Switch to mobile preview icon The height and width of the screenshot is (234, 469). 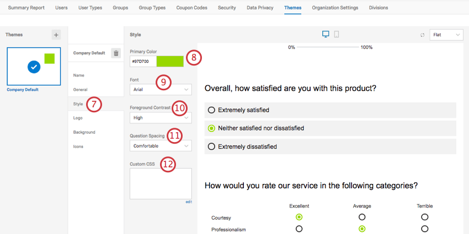pyautogui.click(x=337, y=35)
